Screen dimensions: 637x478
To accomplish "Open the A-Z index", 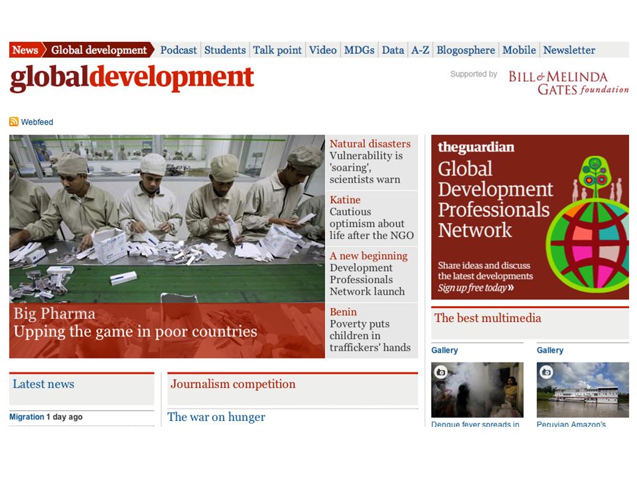I will tap(420, 50).
